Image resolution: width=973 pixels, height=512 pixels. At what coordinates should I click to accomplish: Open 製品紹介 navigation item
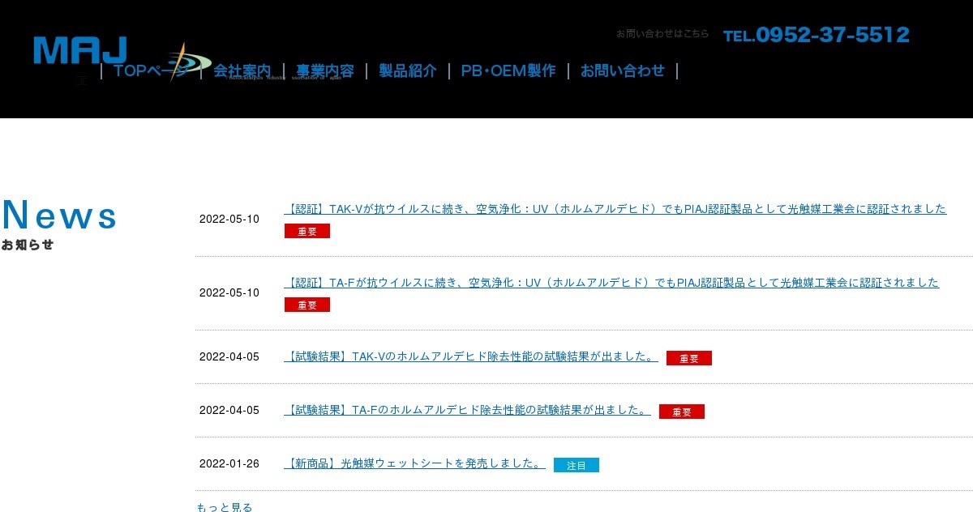pos(408,70)
